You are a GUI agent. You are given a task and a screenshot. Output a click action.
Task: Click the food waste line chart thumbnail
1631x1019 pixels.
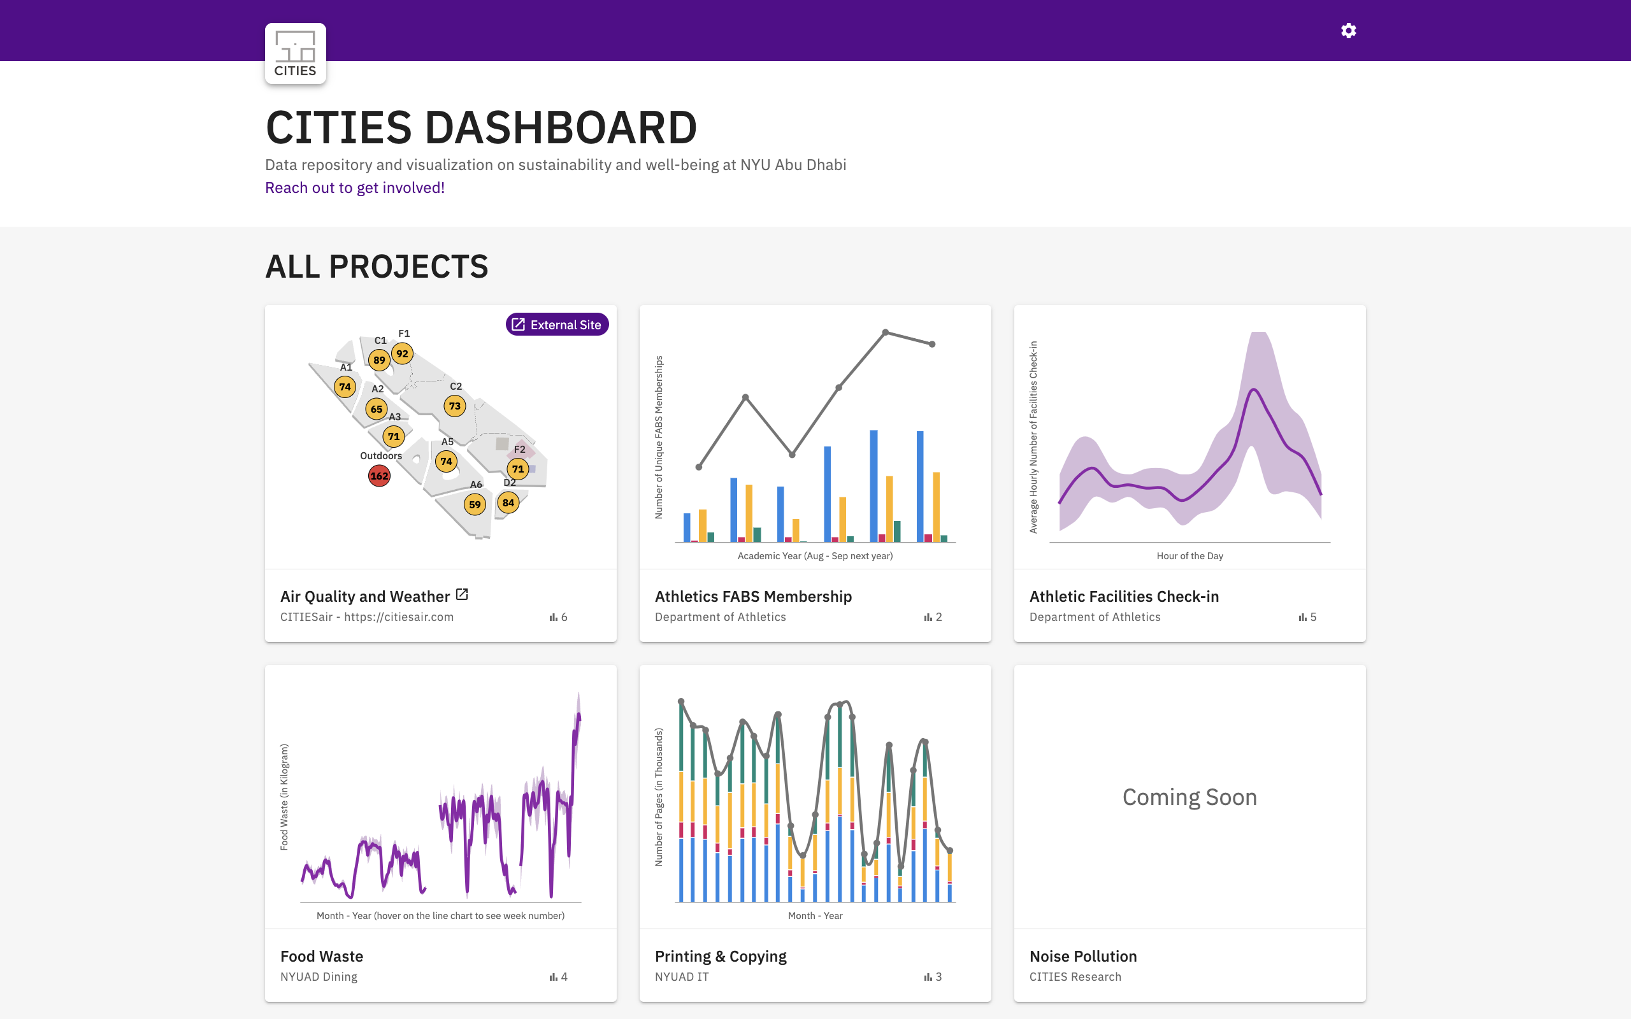tap(441, 797)
